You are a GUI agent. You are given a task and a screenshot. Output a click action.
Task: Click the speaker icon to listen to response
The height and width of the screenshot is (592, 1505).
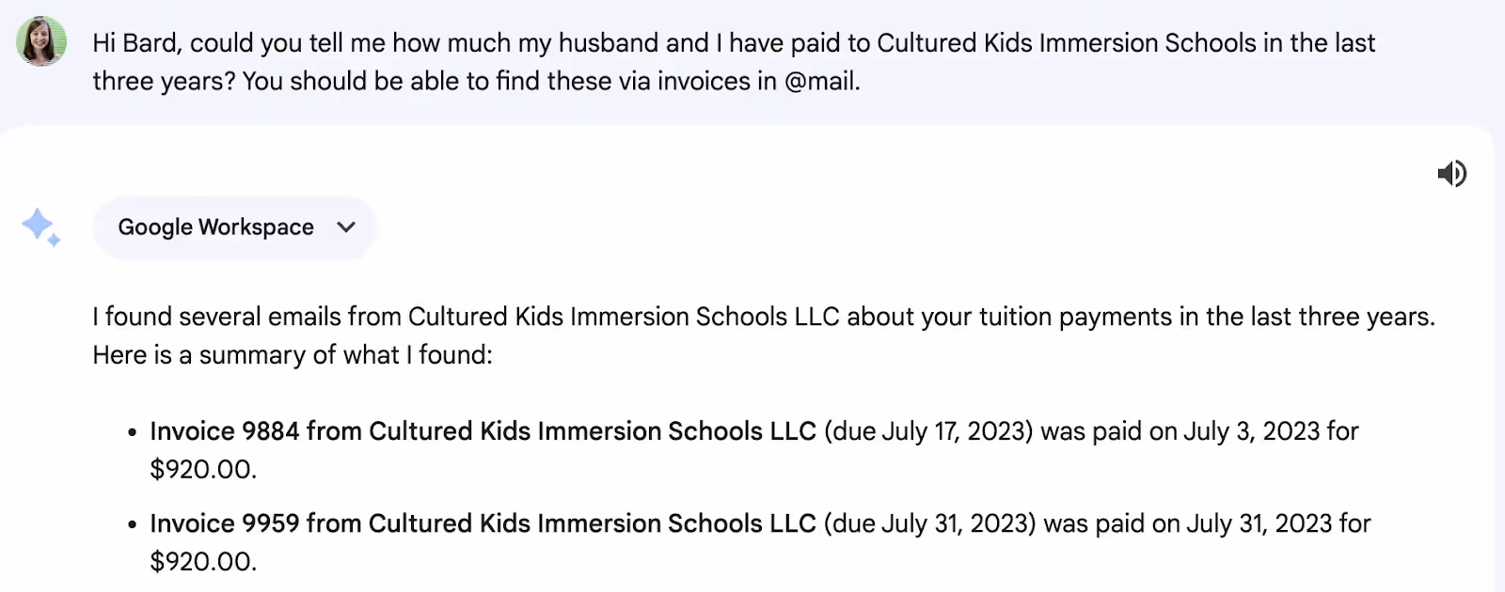tap(1451, 174)
